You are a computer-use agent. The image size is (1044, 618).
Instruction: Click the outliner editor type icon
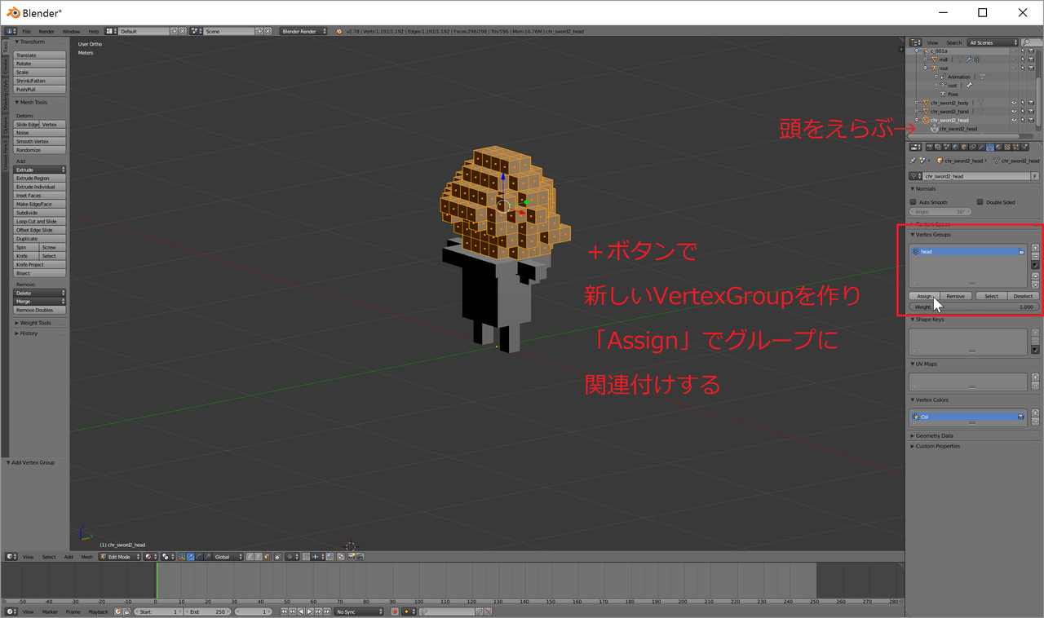pyautogui.click(x=915, y=42)
